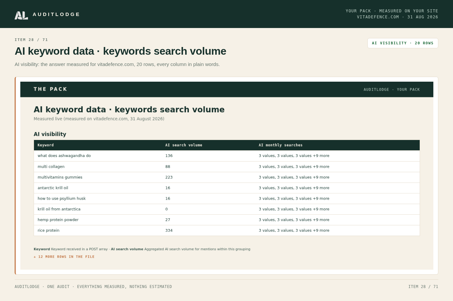Click the search volume value 88
This screenshot has height=301, width=453.
168,167
